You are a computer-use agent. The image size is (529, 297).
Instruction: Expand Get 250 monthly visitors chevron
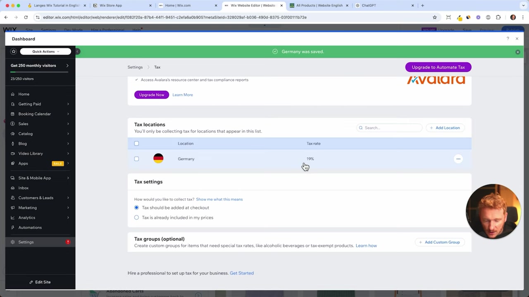(x=67, y=66)
